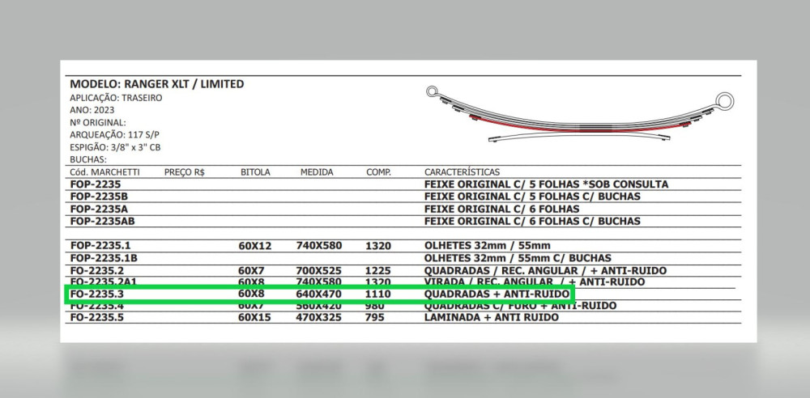The image size is (810, 398).
Task: Click the 1320 value in FOP-2235.1 row
Action: coord(378,246)
